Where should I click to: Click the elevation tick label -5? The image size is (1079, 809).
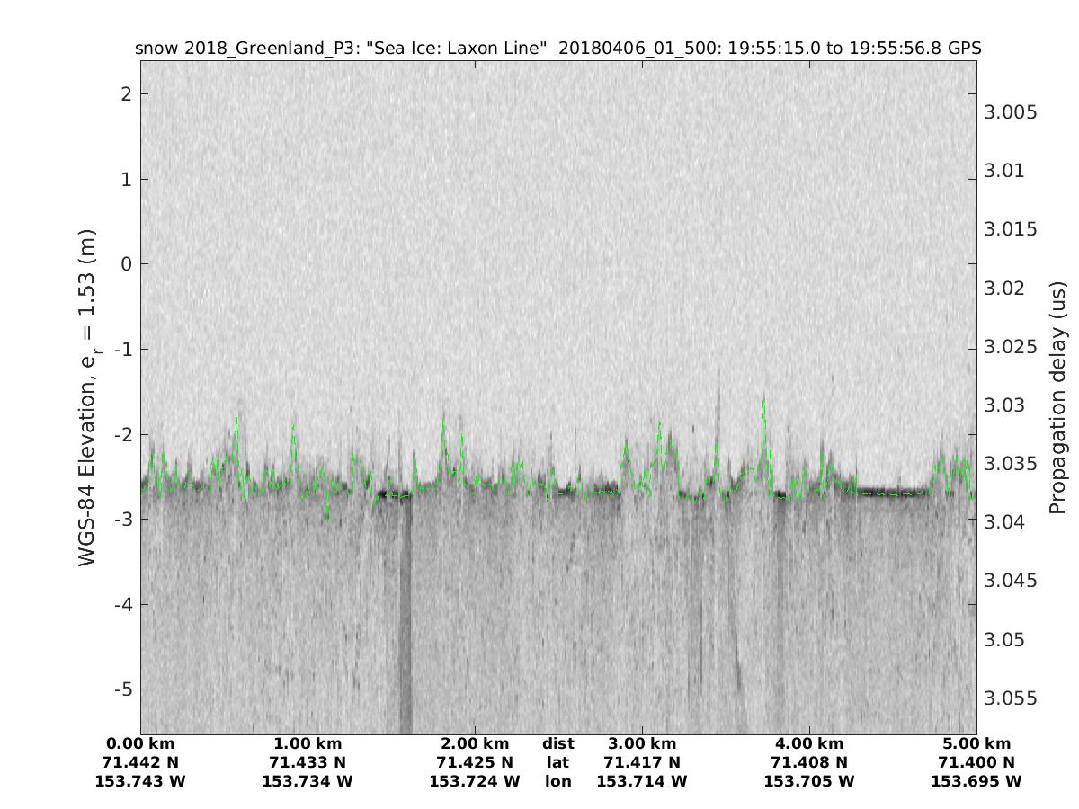tap(123, 689)
